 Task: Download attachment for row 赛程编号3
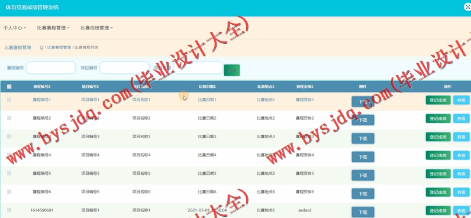coord(363,138)
